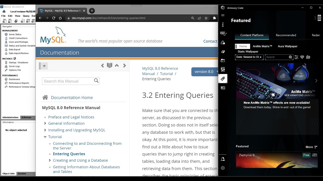Image resolution: width=323 pixels, height=181 pixels.
Task: Reload the browser page
Action: (53, 18)
